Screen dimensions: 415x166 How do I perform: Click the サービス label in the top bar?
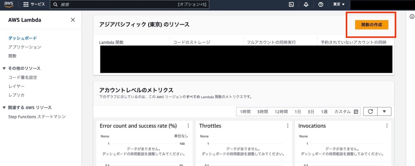coord(38,4)
